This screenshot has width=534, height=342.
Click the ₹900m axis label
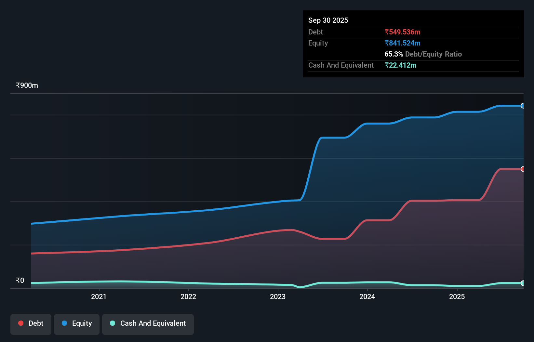tap(27, 85)
